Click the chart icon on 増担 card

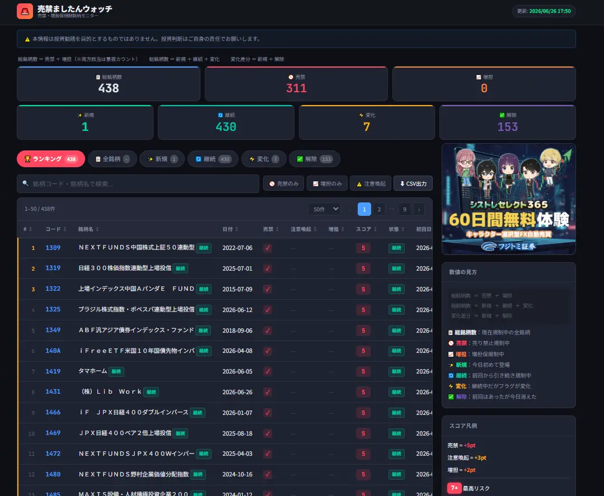pyautogui.click(x=479, y=77)
